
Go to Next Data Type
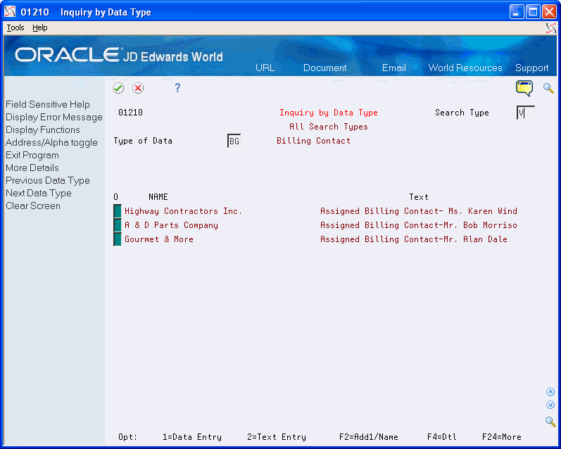(x=39, y=194)
